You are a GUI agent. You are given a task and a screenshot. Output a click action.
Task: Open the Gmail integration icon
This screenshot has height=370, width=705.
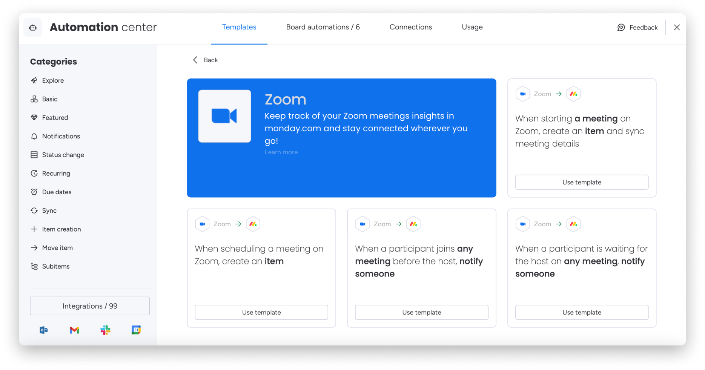coord(74,330)
